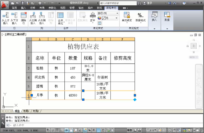Insert column to the right (从右侧插入)

[42, 18]
